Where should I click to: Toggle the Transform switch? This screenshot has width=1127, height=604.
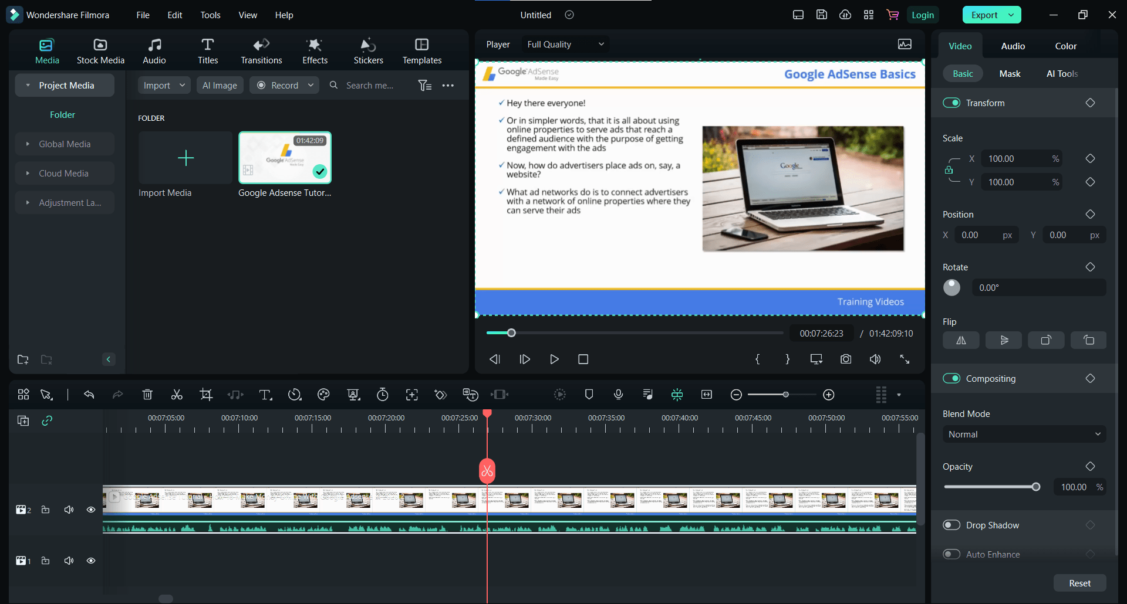pos(951,103)
